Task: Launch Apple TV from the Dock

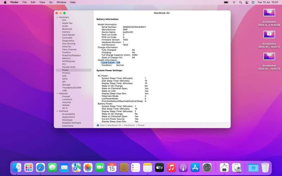Action: coord(159,168)
